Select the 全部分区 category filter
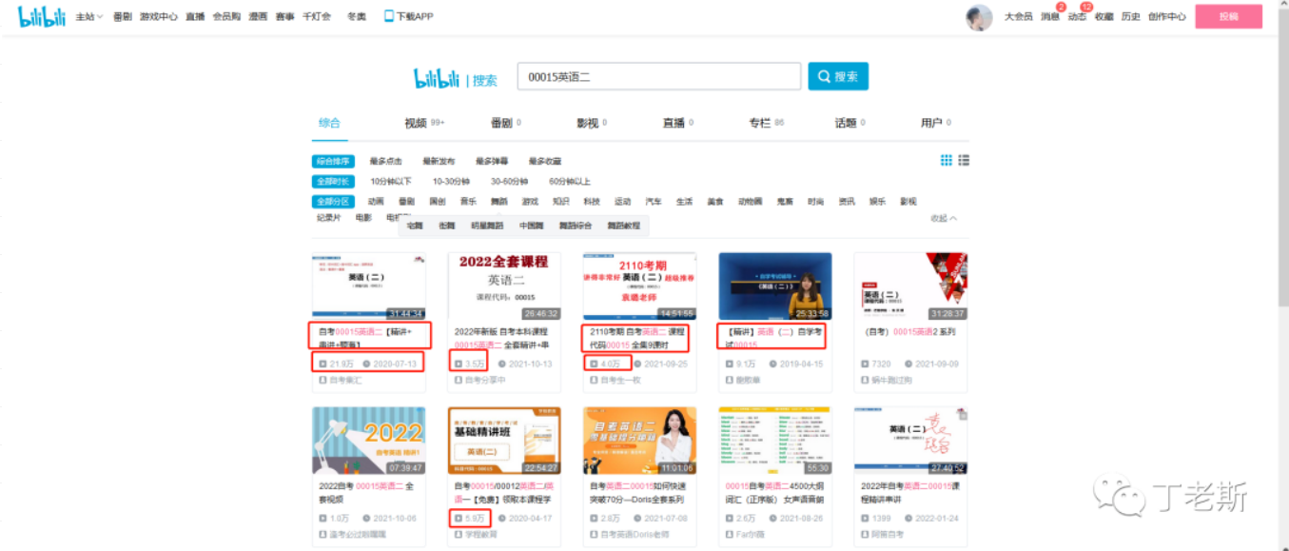 coord(333,202)
